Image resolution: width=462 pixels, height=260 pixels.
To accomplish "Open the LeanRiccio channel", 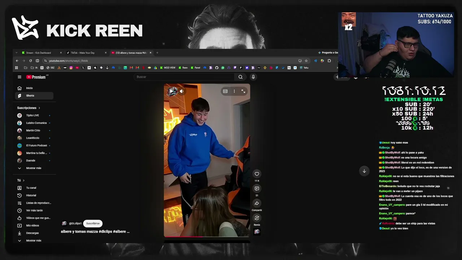I will (x=34, y=138).
